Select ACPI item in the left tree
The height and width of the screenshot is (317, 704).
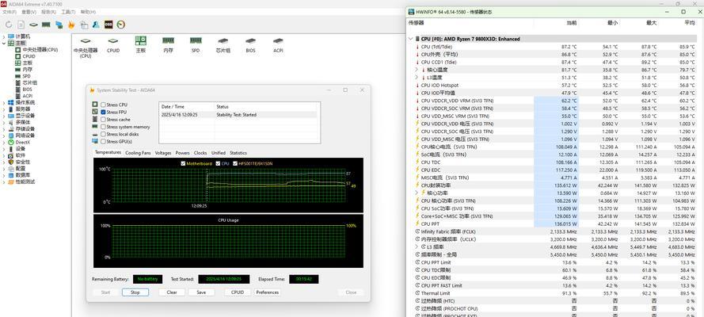click(x=28, y=96)
